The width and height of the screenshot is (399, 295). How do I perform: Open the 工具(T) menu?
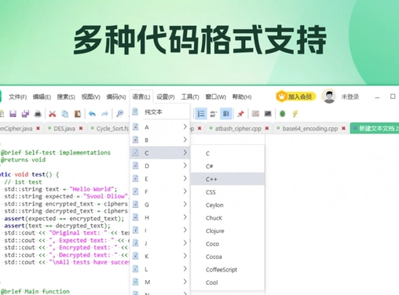click(190, 97)
